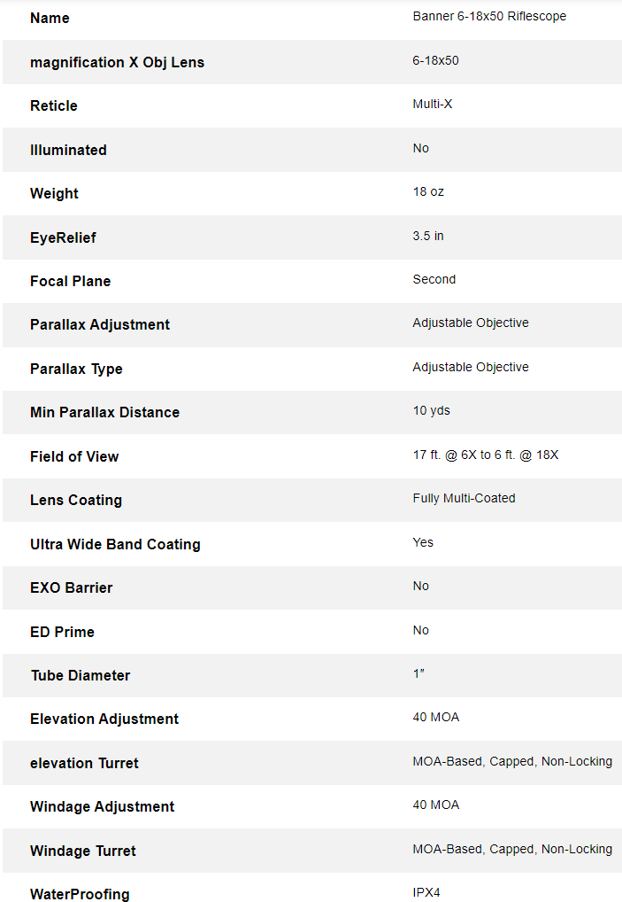Select the Tube Diameter label
622x902 pixels.
point(81,675)
